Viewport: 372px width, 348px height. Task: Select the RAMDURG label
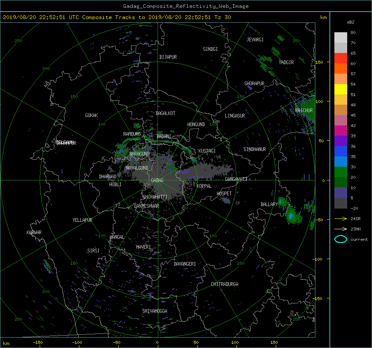(x=132, y=134)
